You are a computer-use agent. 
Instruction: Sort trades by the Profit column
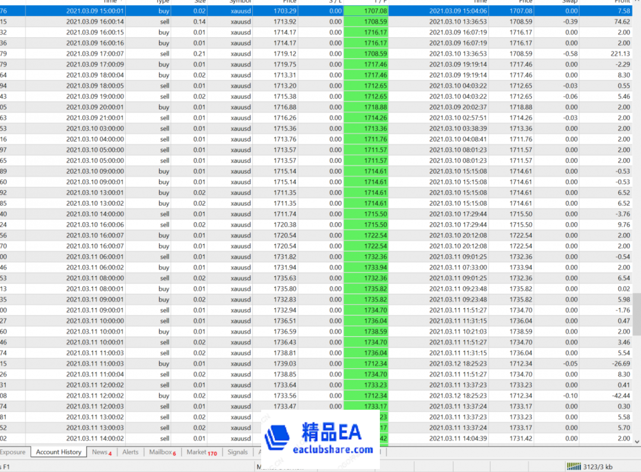(621, 2)
